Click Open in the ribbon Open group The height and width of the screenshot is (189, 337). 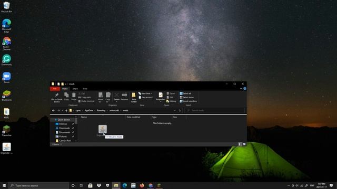pyautogui.click(x=171, y=93)
